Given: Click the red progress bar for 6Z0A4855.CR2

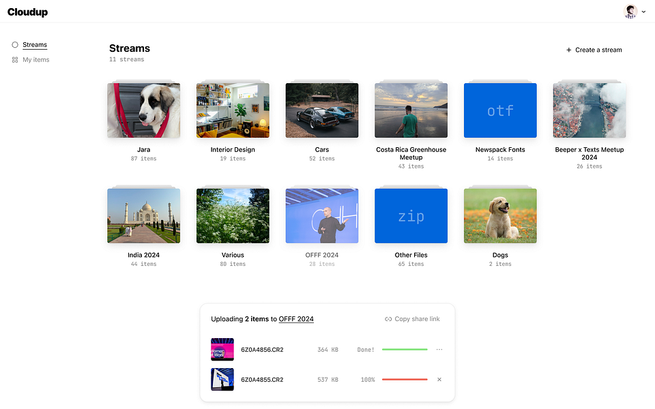Looking at the screenshot, I should 405,380.
